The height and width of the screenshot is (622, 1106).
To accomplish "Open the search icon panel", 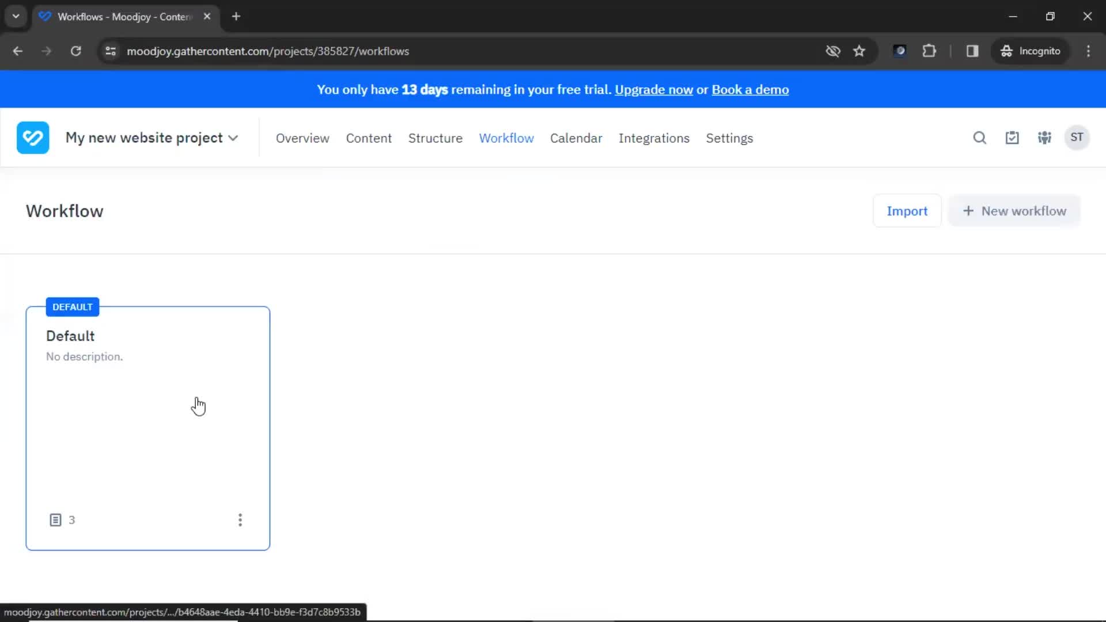I will coord(980,138).
